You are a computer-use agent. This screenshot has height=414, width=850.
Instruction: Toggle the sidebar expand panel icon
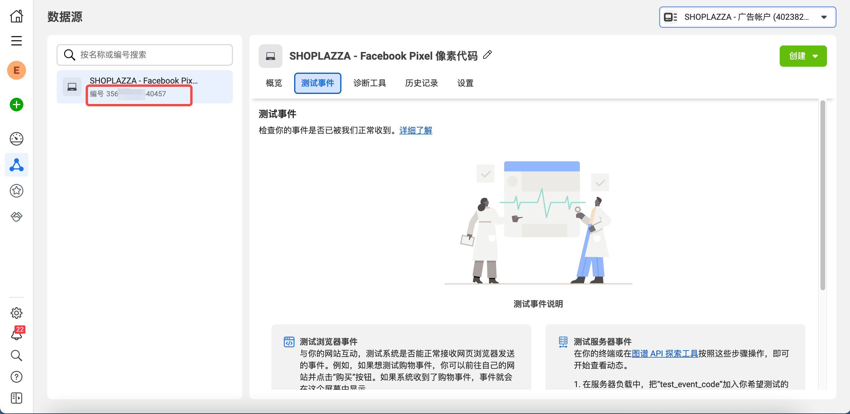[17, 398]
